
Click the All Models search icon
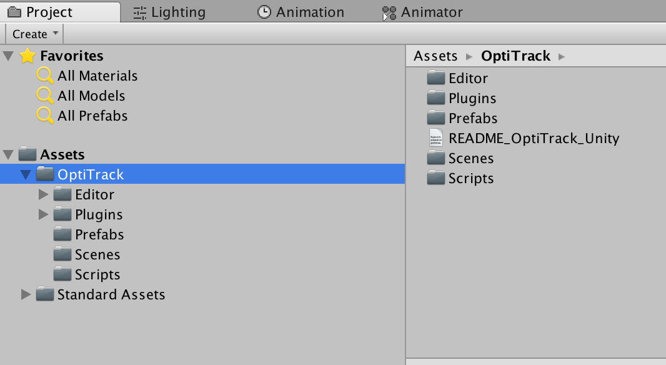point(44,96)
